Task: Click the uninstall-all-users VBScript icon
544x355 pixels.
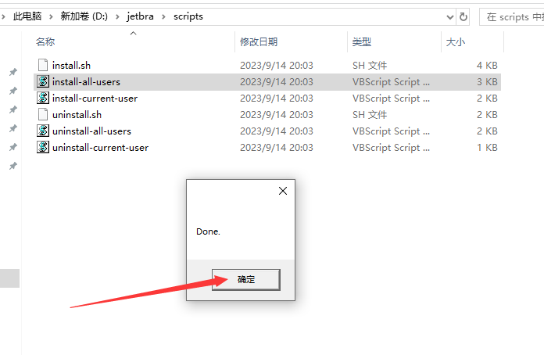Action: pos(43,131)
